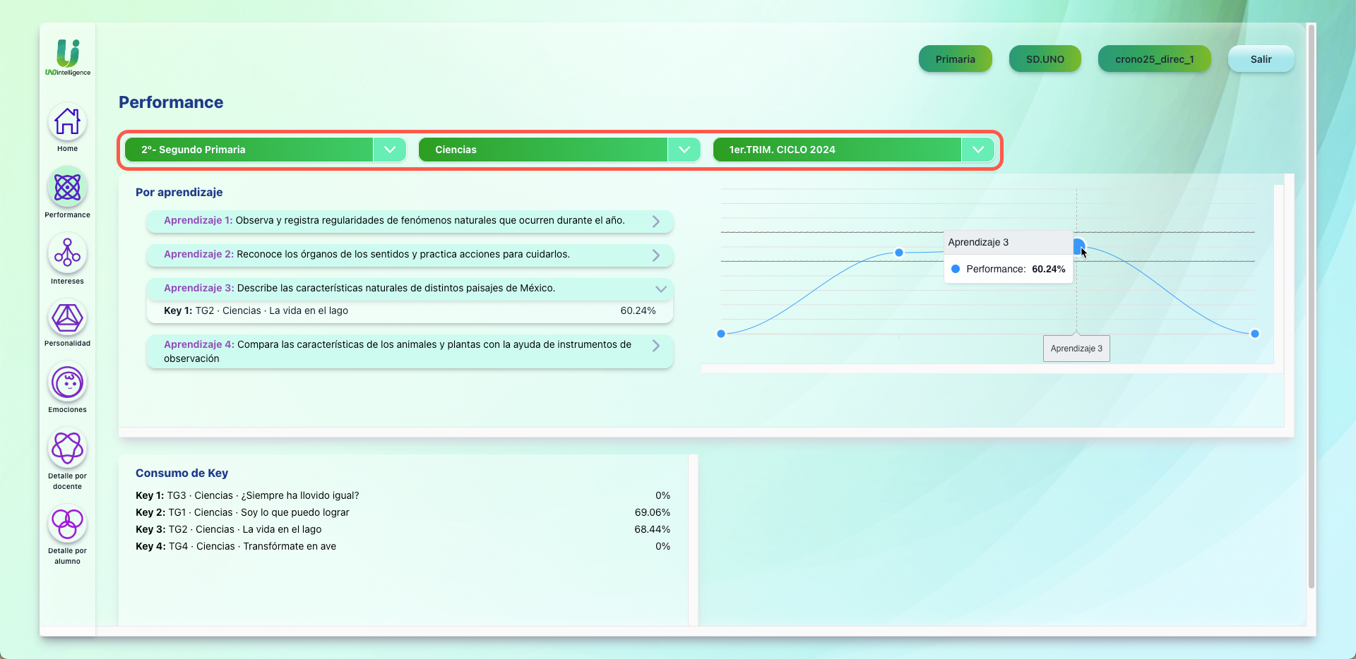Image resolution: width=1356 pixels, height=659 pixels.
Task: Click the second data point on chart
Action: pos(899,253)
